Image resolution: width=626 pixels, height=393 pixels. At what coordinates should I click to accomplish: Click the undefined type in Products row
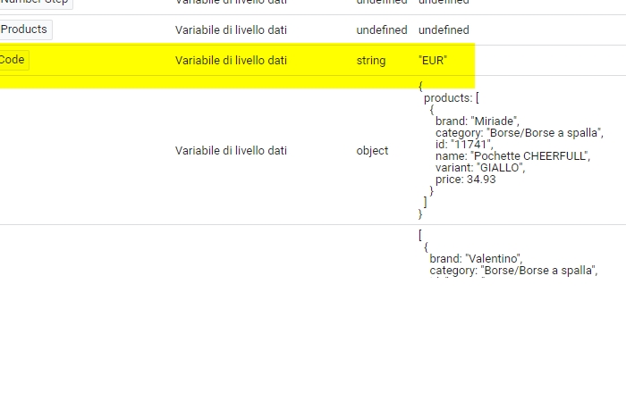click(x=381, y=29)
